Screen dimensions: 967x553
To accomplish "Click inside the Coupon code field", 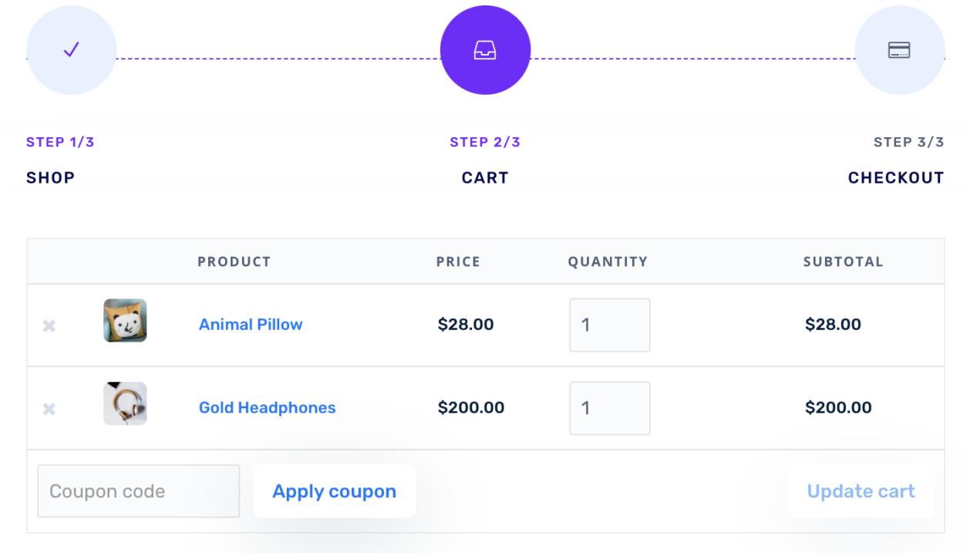I will [138, 491].
